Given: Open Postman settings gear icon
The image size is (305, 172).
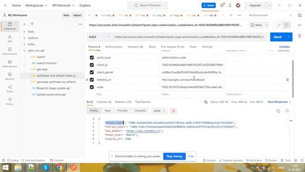Looking at the screenshot, I should point(222,5).
